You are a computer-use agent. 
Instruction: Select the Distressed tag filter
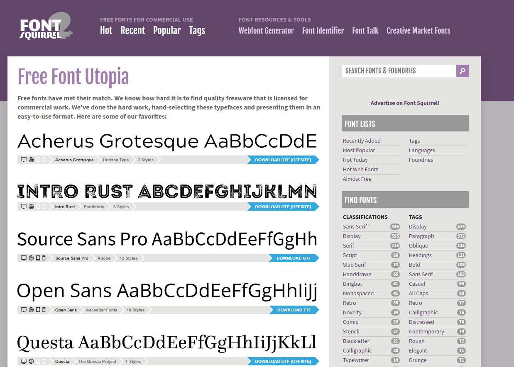point(421,322)
